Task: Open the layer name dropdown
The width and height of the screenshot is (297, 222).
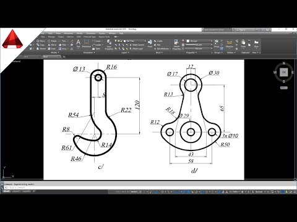Action: pyautogui.click(x=135, y=41)
